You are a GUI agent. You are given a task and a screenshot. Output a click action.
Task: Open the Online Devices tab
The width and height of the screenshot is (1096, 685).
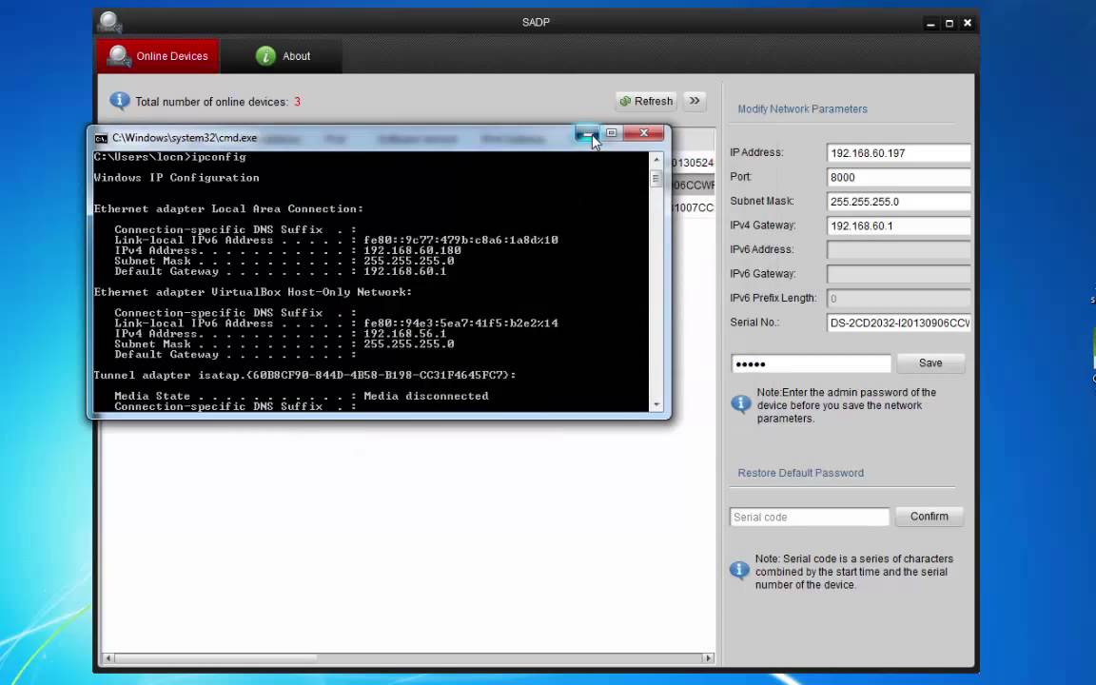point(158,56)
